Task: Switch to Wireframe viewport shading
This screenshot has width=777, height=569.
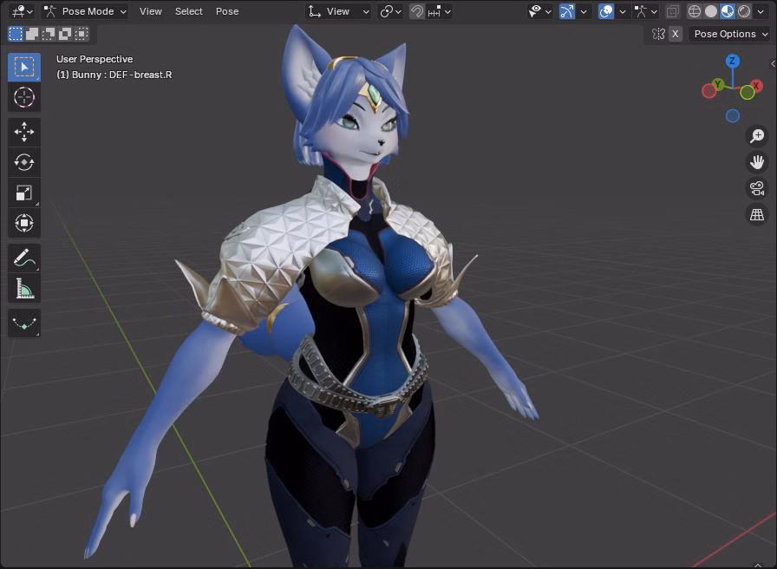Action: 695,11
